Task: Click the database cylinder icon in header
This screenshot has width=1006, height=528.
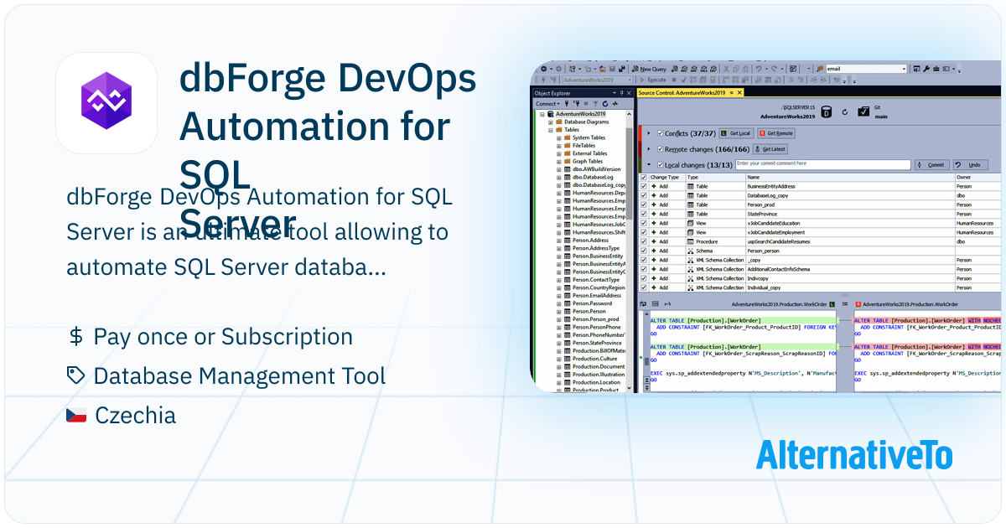Action: 827,111
